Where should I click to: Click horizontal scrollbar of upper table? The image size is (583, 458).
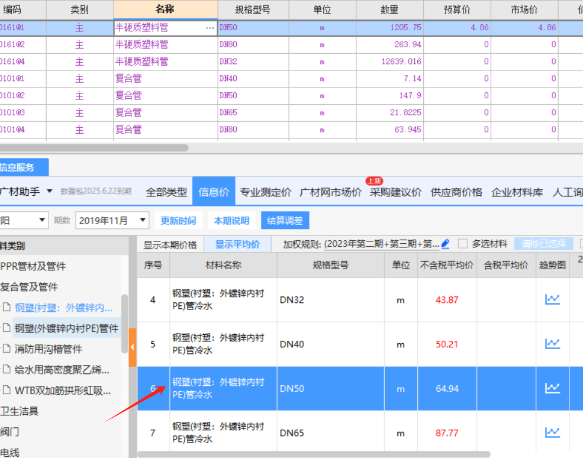coord(93,147)
